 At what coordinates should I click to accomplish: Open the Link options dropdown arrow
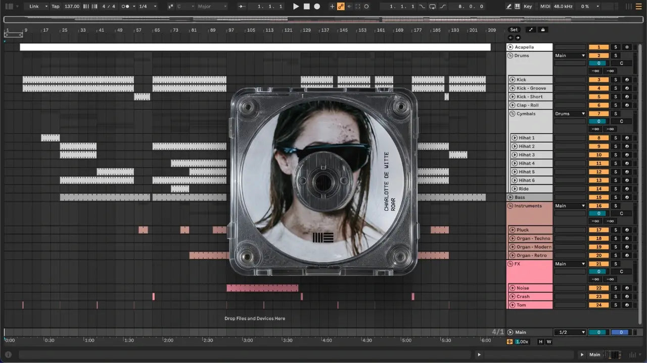47,7
